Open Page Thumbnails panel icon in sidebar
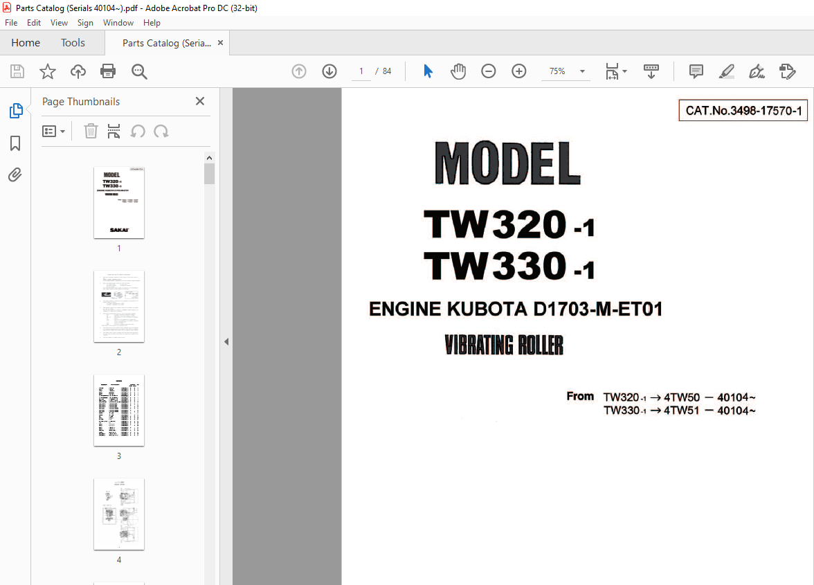Viewport: 814px width, 585px height. [x=16, y=111]
